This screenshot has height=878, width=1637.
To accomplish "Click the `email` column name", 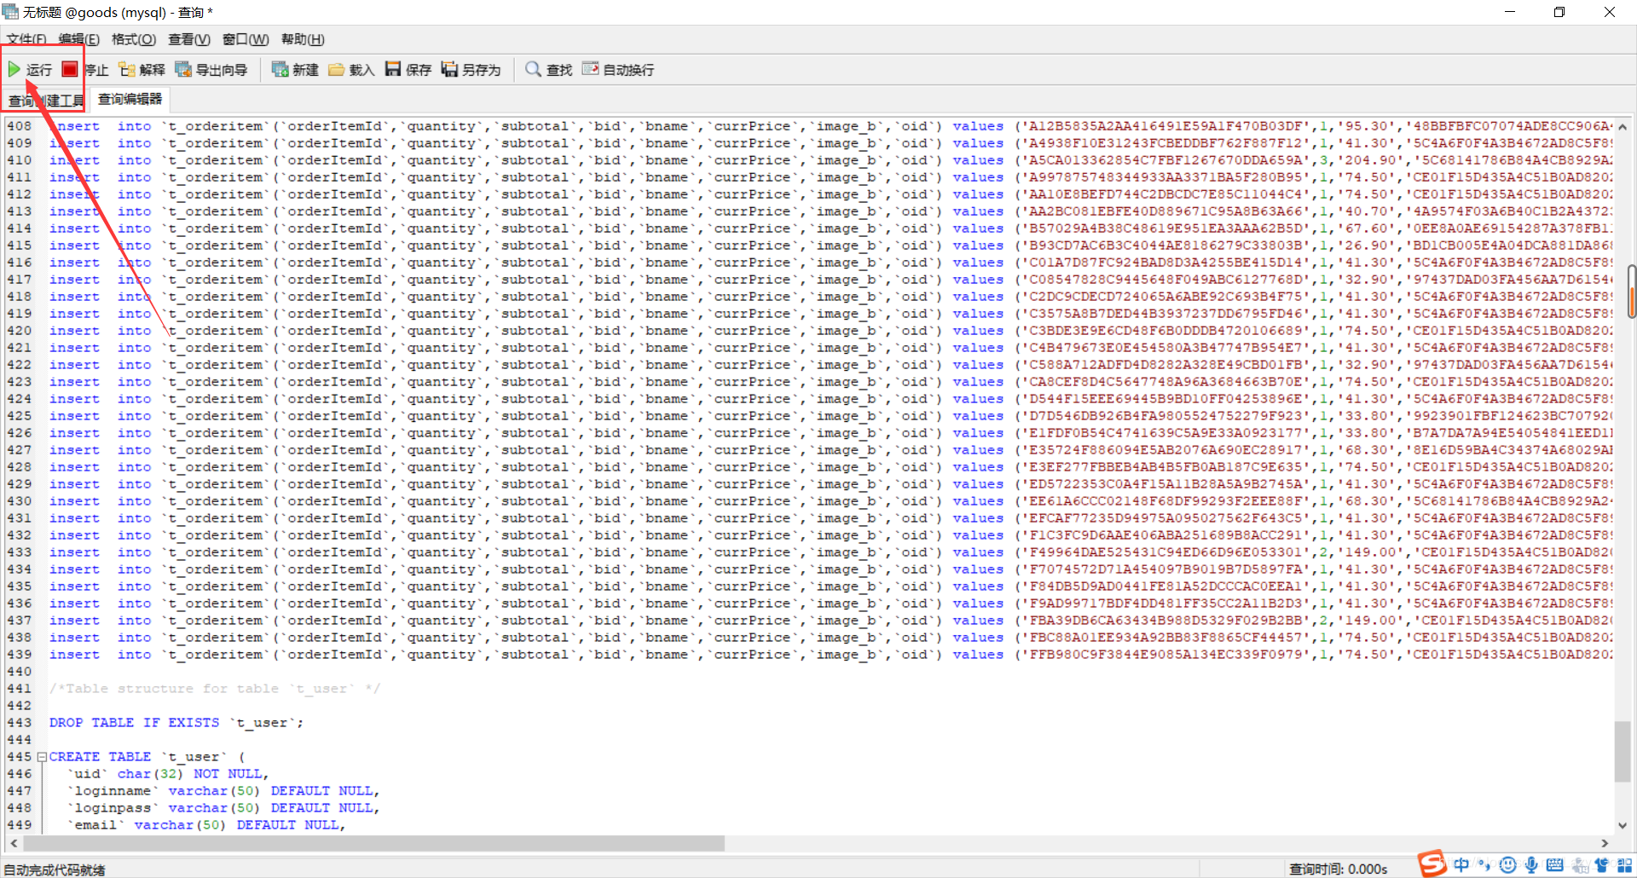I will pos(95,825).
